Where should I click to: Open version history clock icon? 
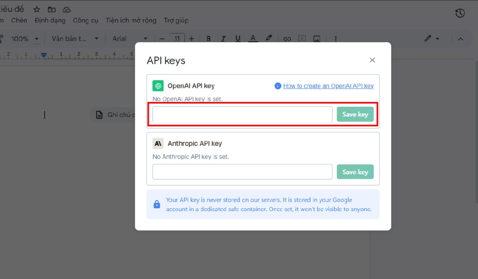point(460,13)
